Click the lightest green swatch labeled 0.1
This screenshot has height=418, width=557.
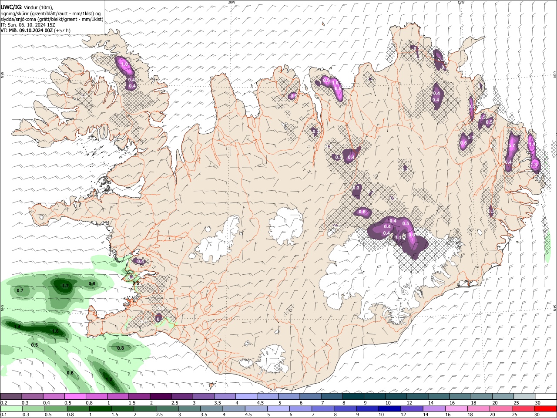click(x=11, y=409)
